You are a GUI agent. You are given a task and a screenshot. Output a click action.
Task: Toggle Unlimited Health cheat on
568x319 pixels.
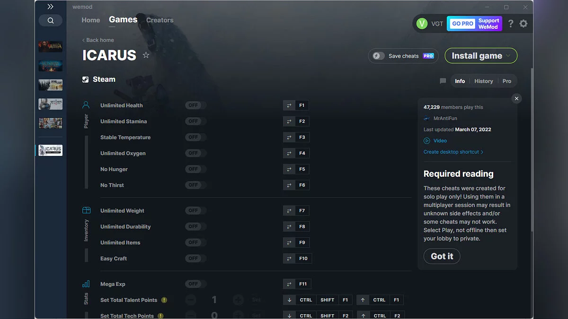[x=195, y=105]
